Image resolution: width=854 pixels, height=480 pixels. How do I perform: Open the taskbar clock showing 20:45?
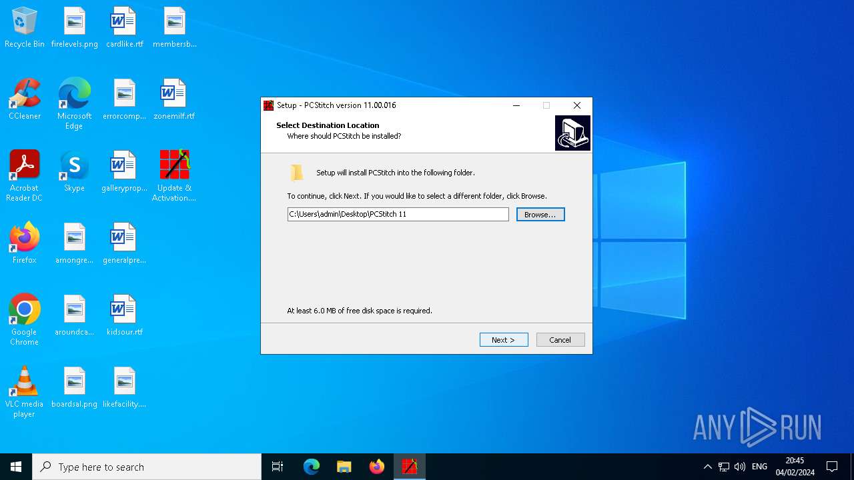click(x=795, y=467)
